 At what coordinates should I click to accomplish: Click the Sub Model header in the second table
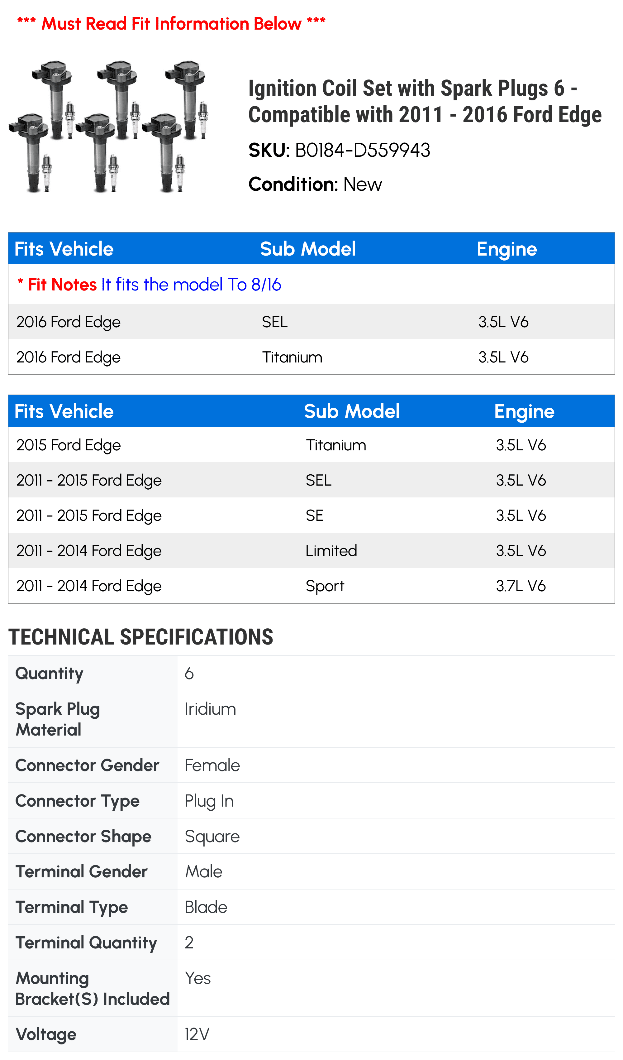click(x=352, y=411)
